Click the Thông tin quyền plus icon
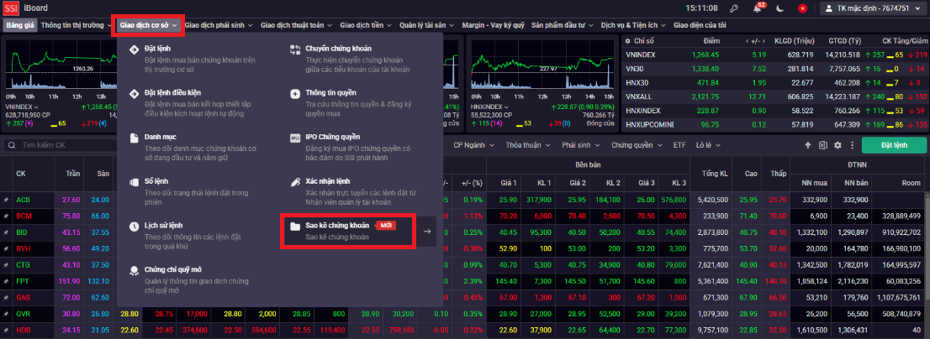This screenshot has height=339, width=930. (295, 93)
